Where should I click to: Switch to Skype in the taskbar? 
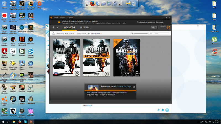(x=25, y=122)
